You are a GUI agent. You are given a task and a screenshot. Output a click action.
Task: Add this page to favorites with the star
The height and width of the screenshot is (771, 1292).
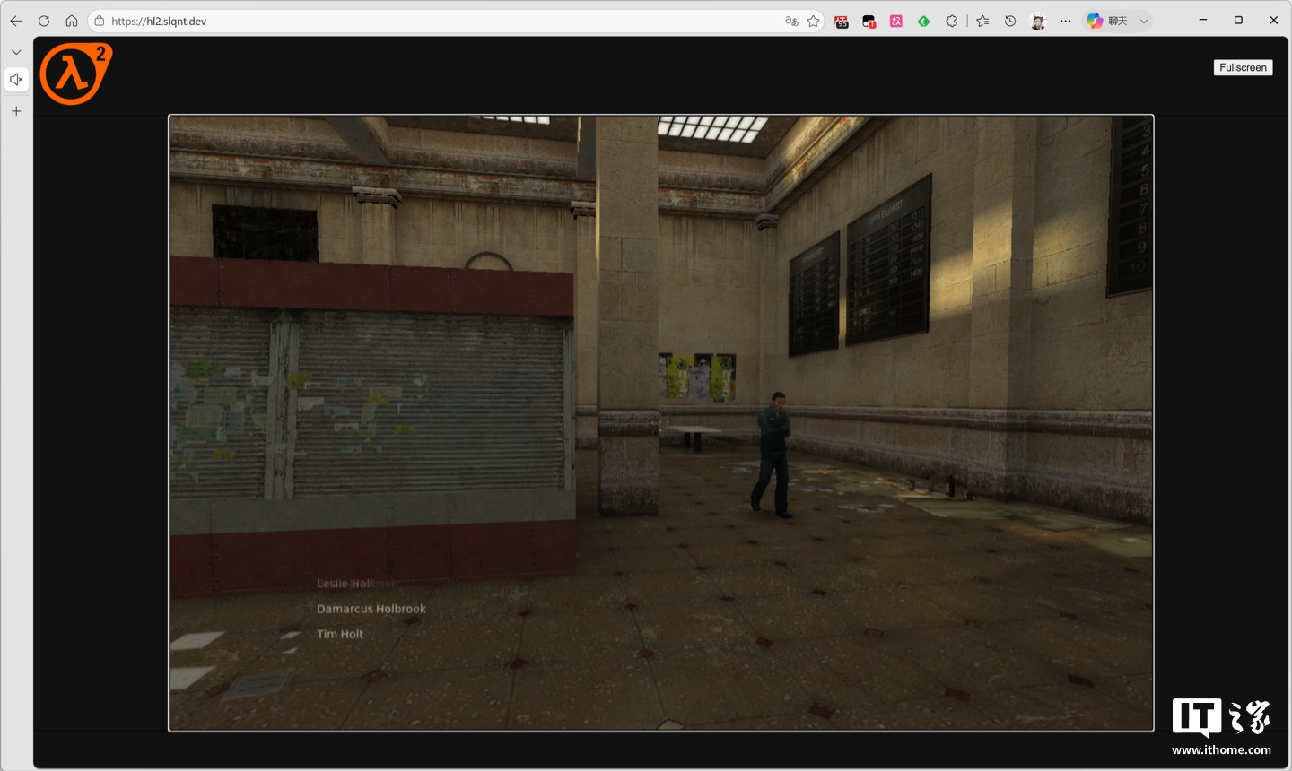click(813, 21)
